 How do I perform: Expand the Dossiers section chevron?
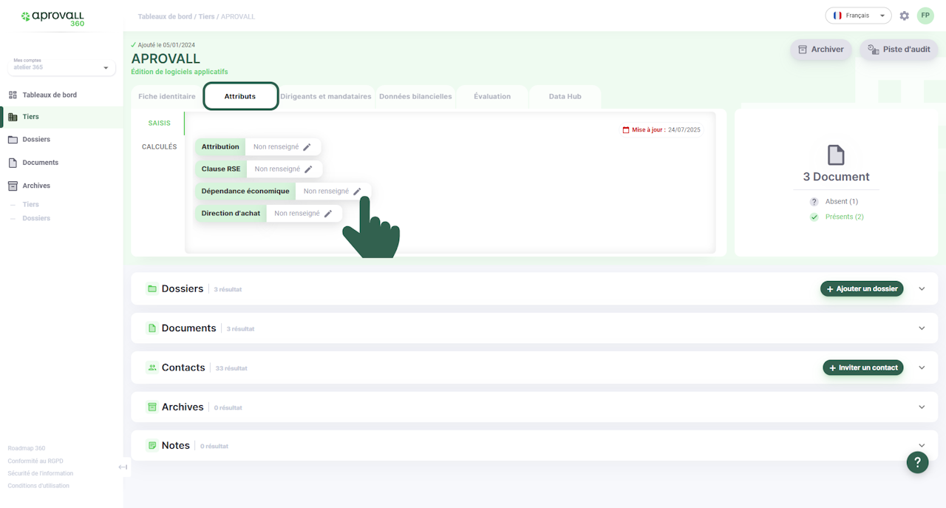click(x=922, y=288)
